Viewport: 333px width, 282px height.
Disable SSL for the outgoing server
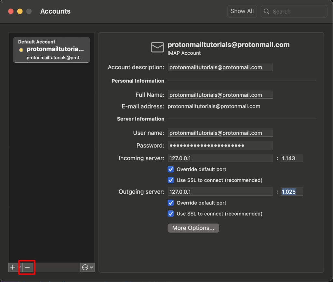pos(171,214)
